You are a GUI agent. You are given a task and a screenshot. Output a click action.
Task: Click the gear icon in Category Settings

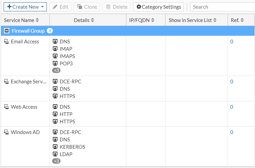pos(139,7)
